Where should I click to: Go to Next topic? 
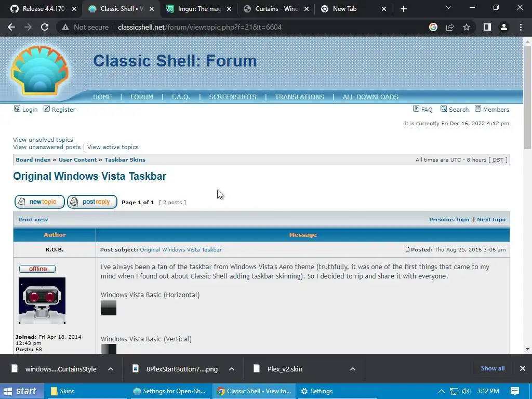coord(492,220)
